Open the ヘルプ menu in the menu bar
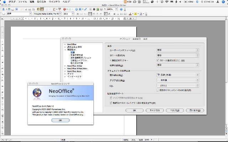 (66, 2)
